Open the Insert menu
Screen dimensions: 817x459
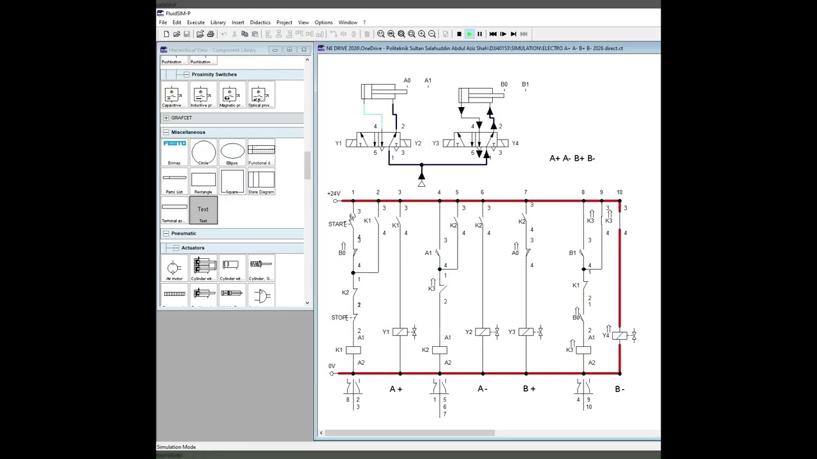238,22
